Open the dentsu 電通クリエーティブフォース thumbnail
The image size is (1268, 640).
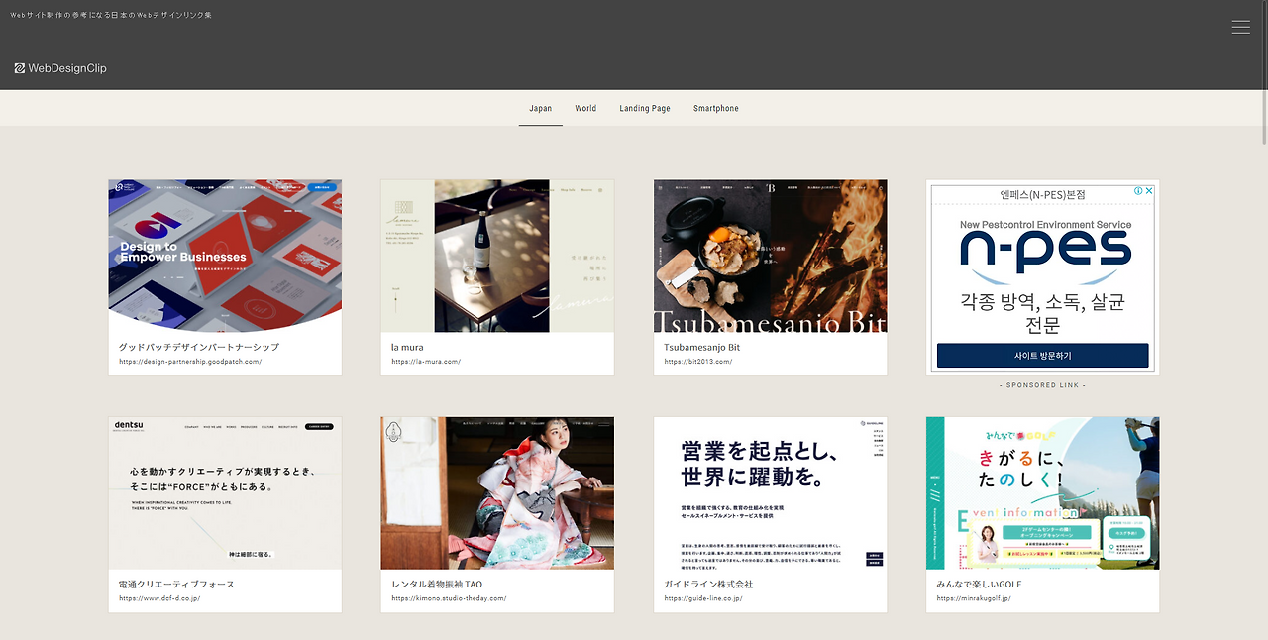(x=225, y=492)
